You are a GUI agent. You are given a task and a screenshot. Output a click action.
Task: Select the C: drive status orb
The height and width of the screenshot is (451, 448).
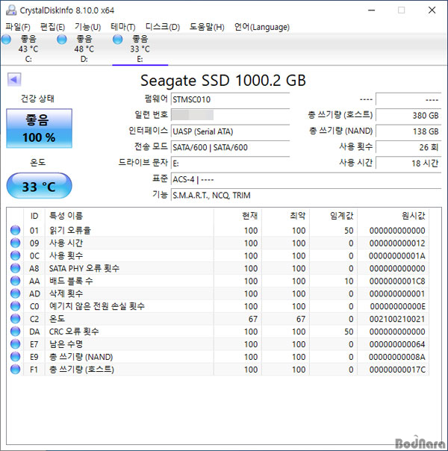6,39
